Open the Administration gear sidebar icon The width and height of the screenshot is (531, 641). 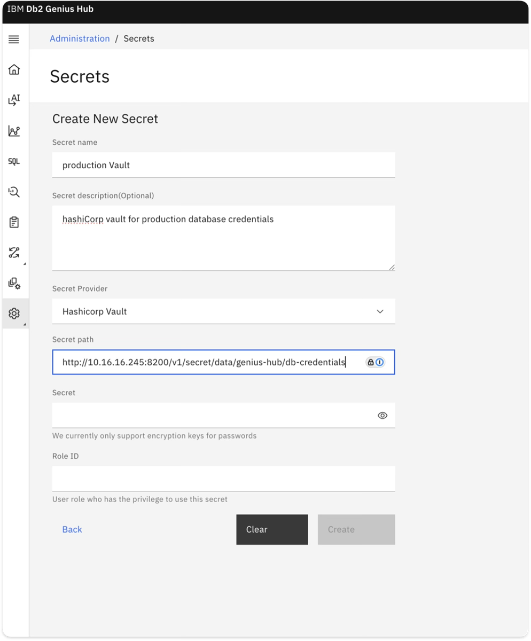point(14,314)
